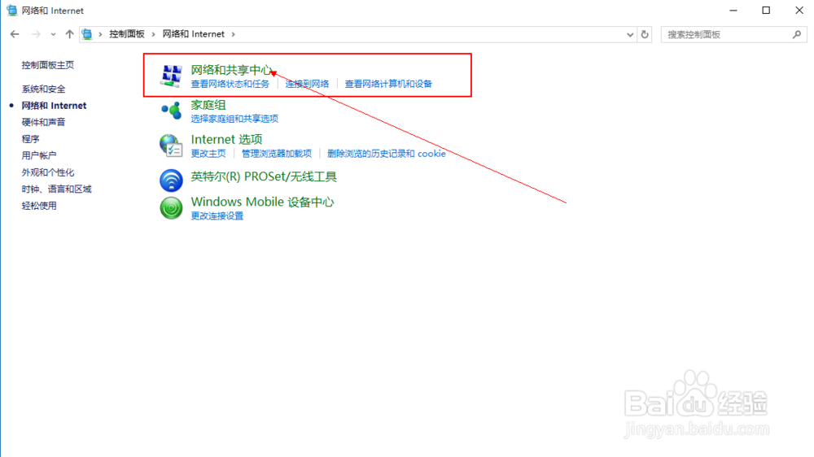
Task: Minimize the control panel window
Action: [x=733, y=11]
